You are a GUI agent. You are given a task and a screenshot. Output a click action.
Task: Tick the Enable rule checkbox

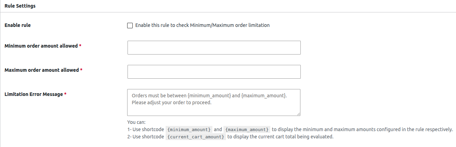click(130, 26)
